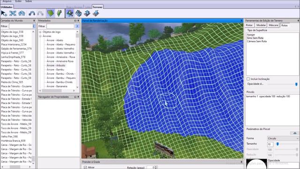Adjust the Opacidade d... slider handle

click(x=296, y=84)
